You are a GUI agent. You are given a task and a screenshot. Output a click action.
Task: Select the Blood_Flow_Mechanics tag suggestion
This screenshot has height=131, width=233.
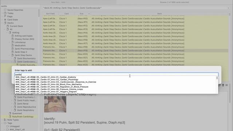48,84
